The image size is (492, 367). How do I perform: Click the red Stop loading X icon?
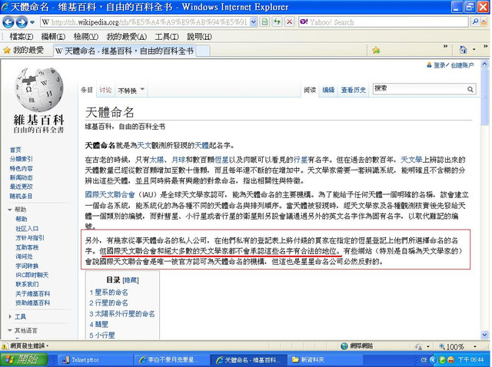pos(289,22)
